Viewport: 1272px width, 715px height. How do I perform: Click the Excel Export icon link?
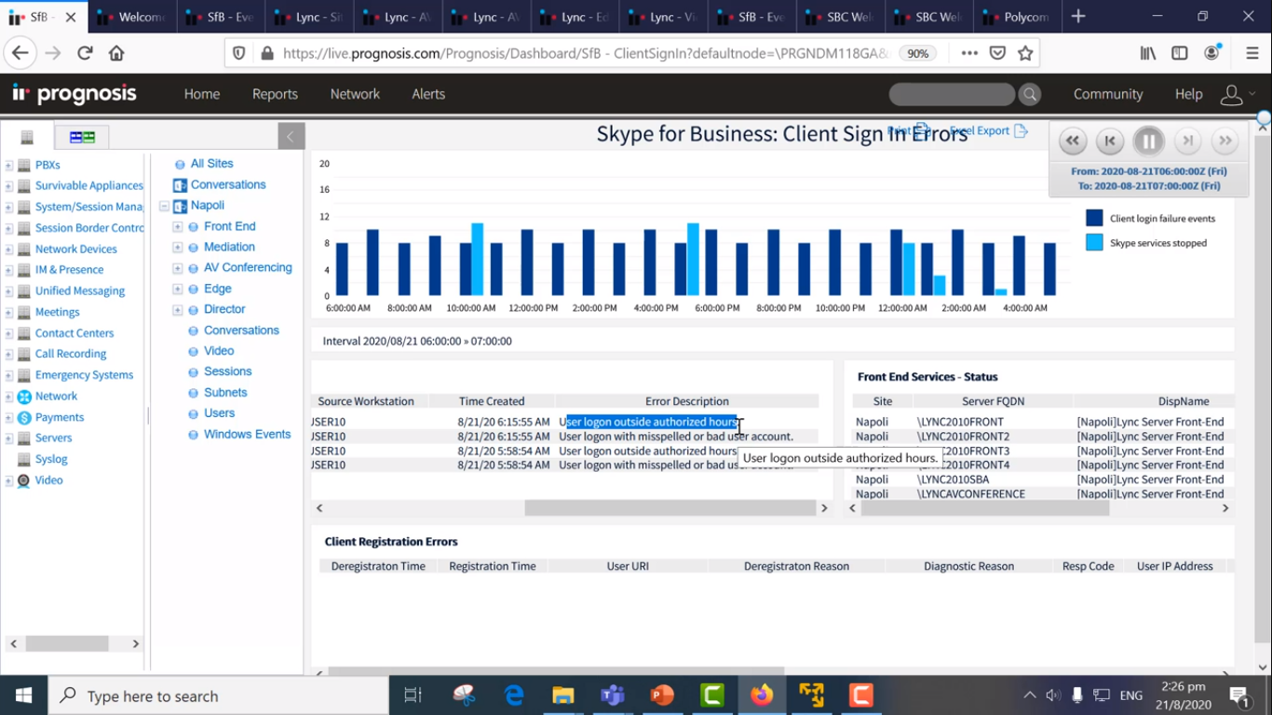pos(1021,130)
